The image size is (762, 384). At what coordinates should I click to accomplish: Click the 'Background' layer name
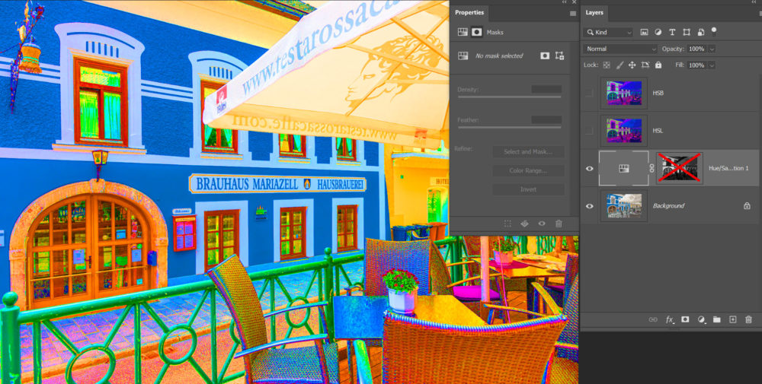click(x=668, y=206)
